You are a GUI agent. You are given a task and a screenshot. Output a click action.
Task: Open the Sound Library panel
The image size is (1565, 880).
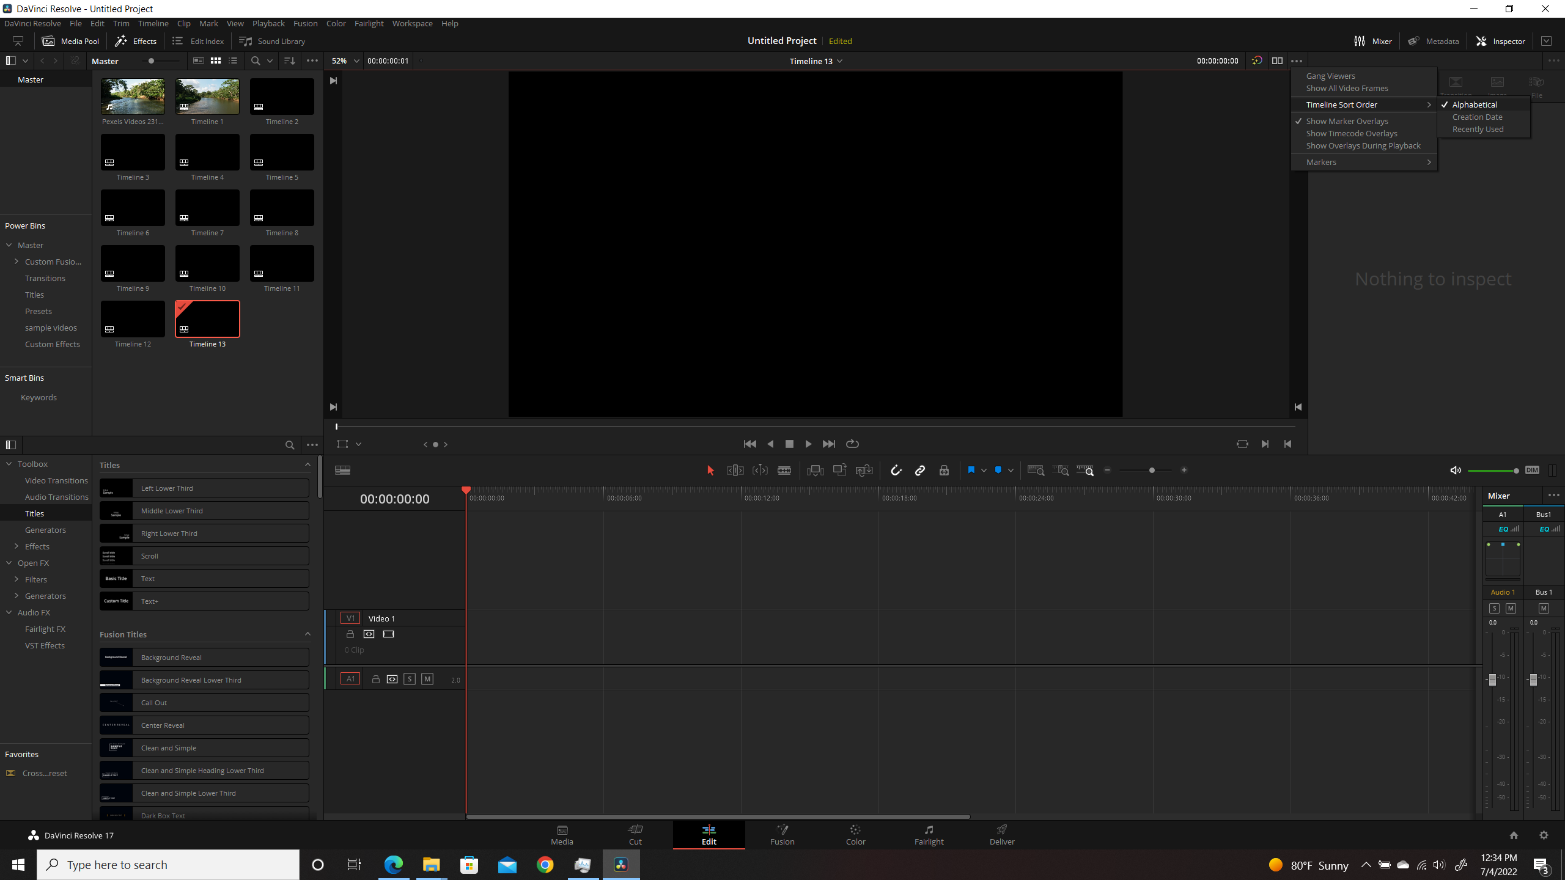[x=272, y=41]
